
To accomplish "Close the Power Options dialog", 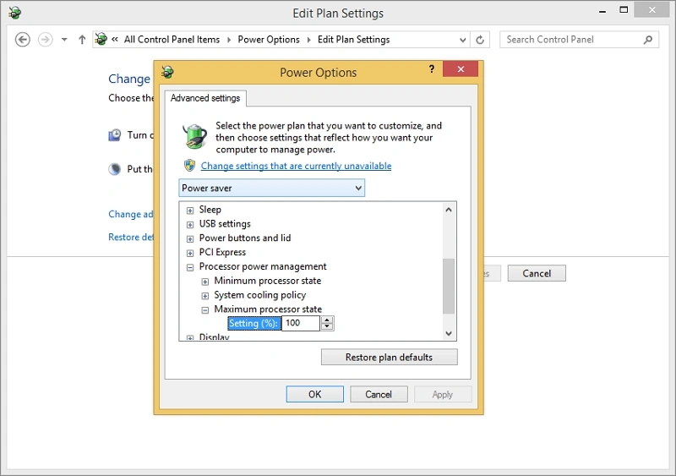I will click(461, 69).
